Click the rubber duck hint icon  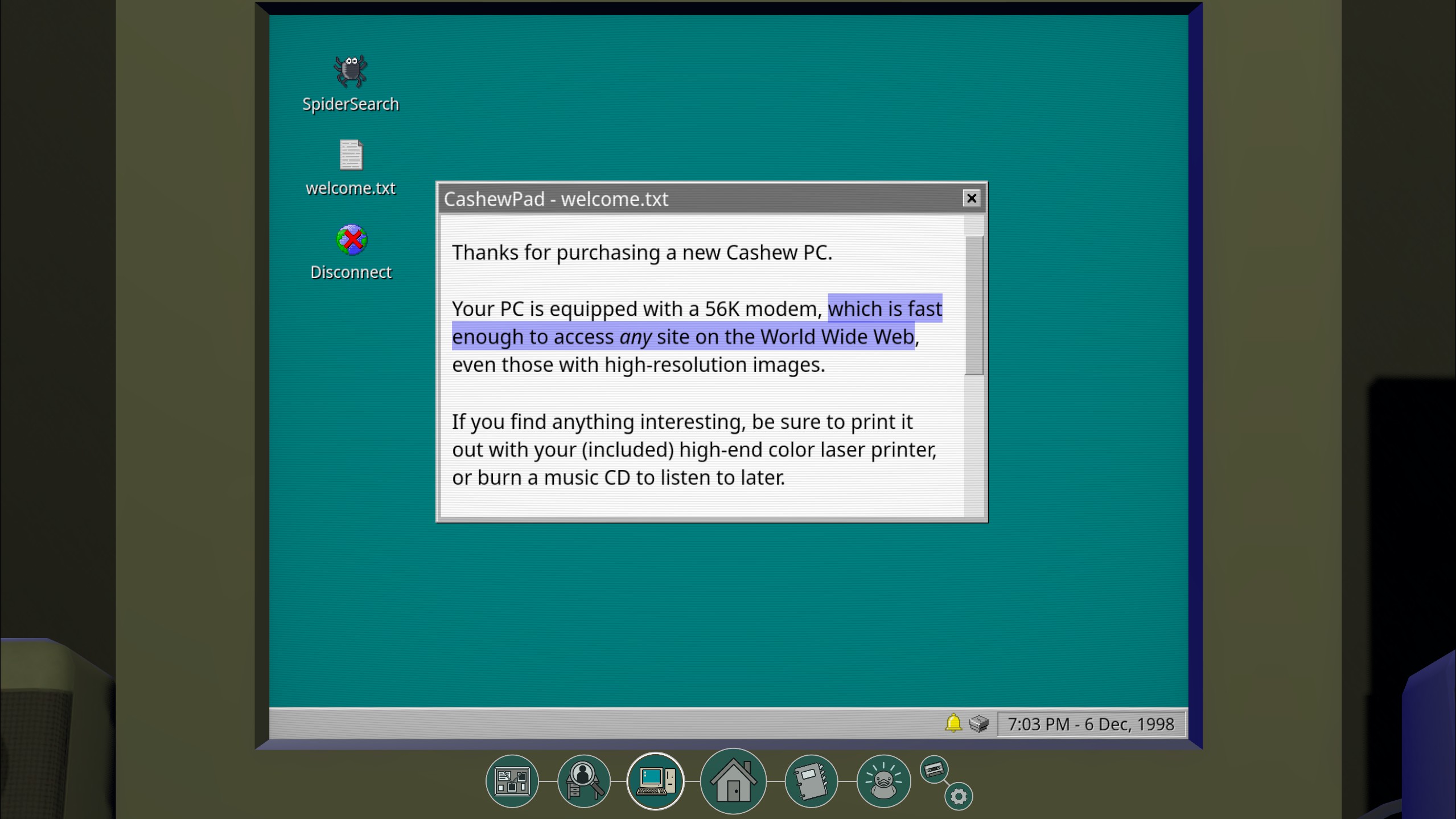point(883,781)
